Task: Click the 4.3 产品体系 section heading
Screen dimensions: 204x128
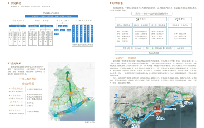Action: pyautogui.click(x=116, y=3)
